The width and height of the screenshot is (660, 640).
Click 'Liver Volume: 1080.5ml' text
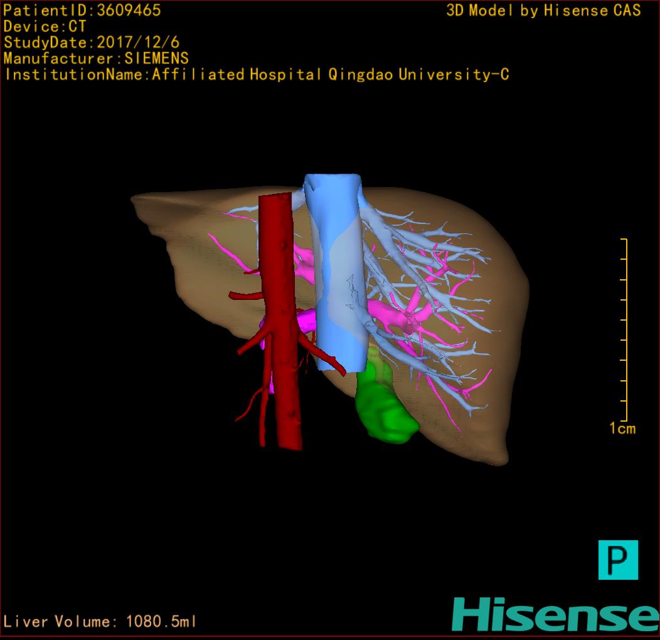pos(100,621)
